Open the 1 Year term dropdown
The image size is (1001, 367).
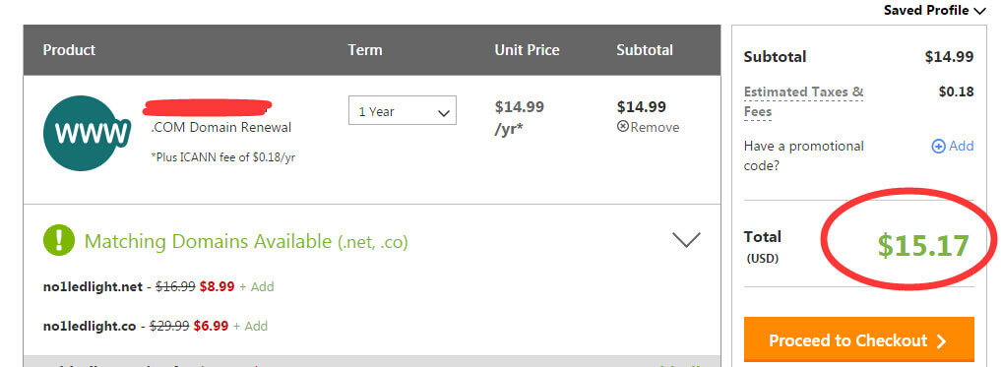[x=403, y=110]
